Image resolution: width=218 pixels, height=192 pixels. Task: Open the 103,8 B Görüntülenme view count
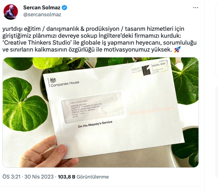pyautogui.click(x=83, y=177)
